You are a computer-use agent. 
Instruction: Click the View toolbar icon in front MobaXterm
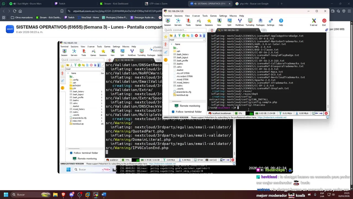(x=219, y=22)
